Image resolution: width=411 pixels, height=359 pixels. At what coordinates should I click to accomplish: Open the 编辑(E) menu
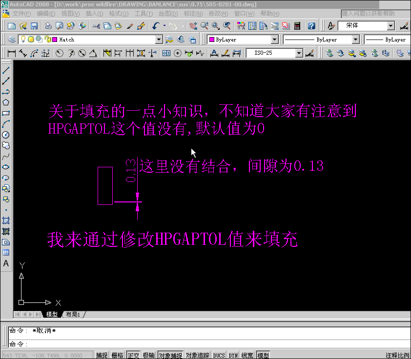point(46,14)
